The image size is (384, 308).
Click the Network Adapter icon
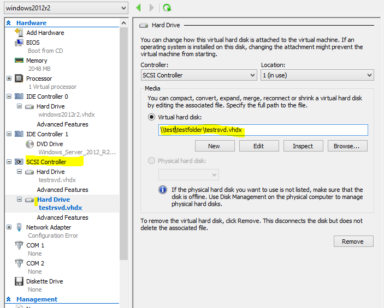[19, 227]
